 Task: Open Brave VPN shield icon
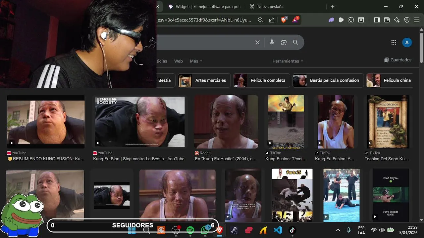[407, 20]
